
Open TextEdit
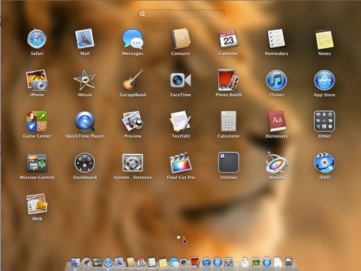tap(180, 121)
